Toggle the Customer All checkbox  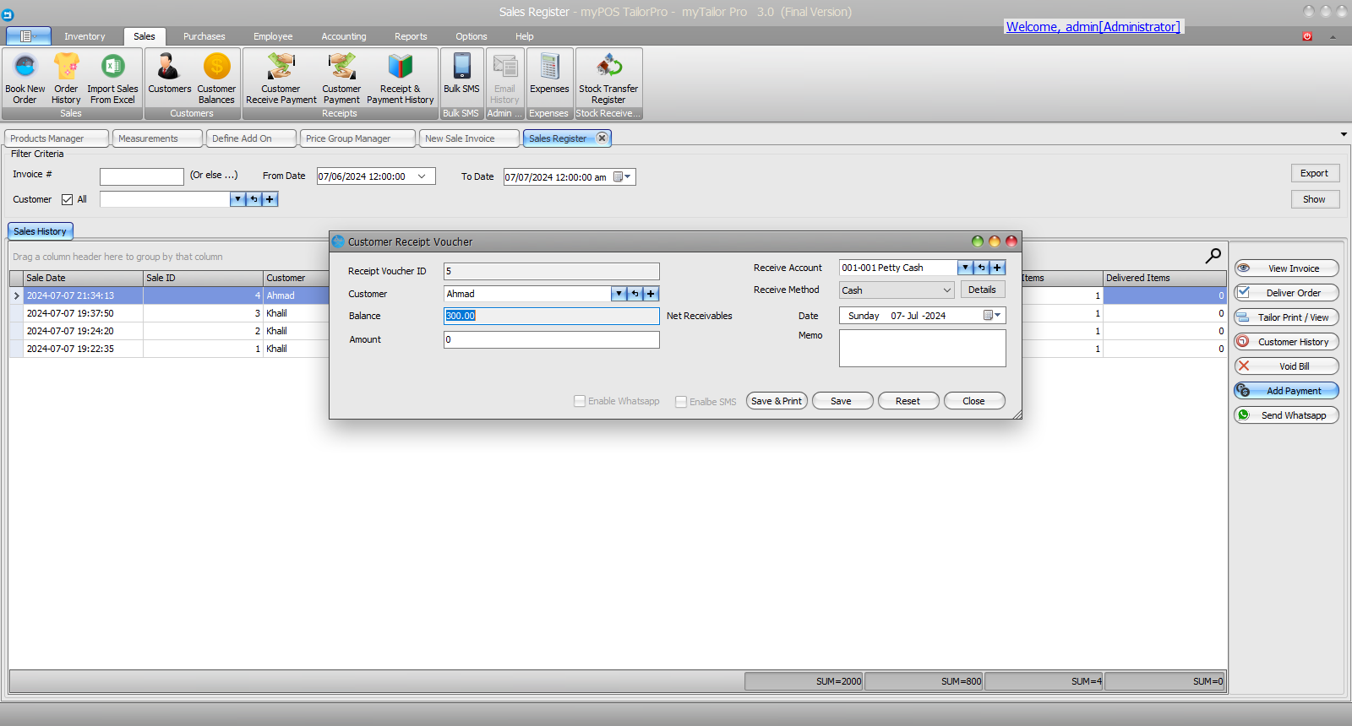68,200
